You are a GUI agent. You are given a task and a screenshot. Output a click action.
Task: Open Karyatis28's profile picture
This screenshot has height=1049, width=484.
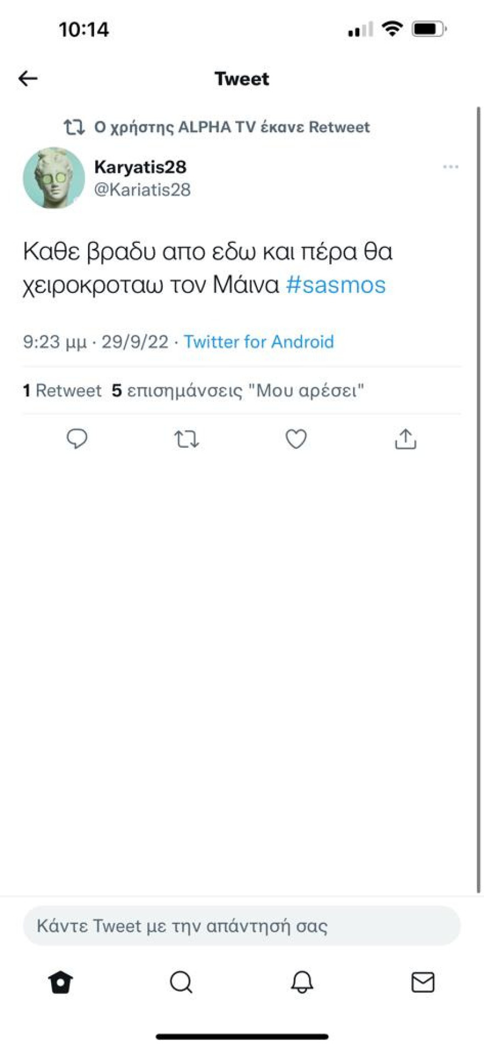click(53, 178)
